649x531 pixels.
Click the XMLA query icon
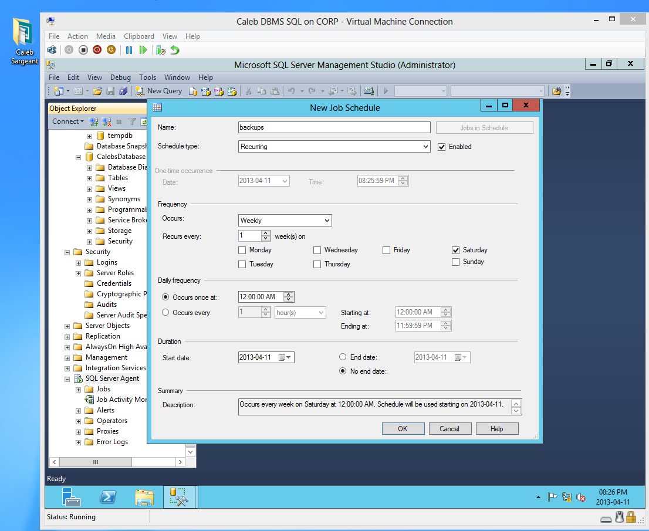pos(232,91)
